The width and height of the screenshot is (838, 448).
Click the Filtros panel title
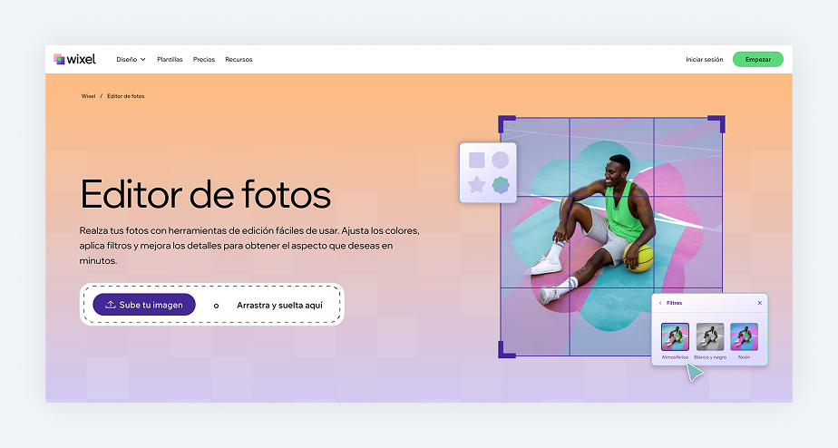675,303
